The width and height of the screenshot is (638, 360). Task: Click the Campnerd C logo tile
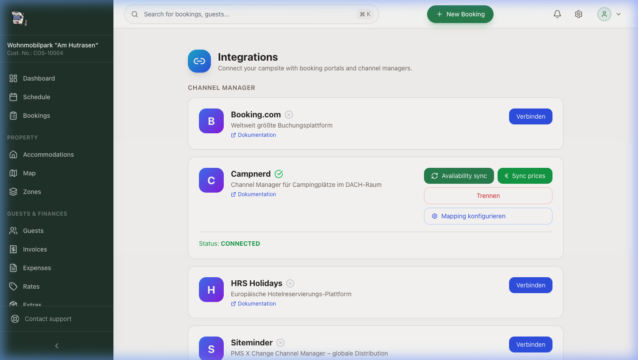[211, 180]
